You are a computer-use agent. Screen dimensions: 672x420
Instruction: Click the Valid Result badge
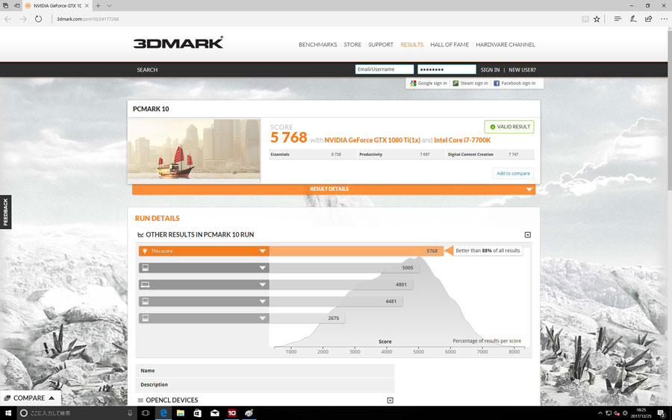tap(509, 127)
